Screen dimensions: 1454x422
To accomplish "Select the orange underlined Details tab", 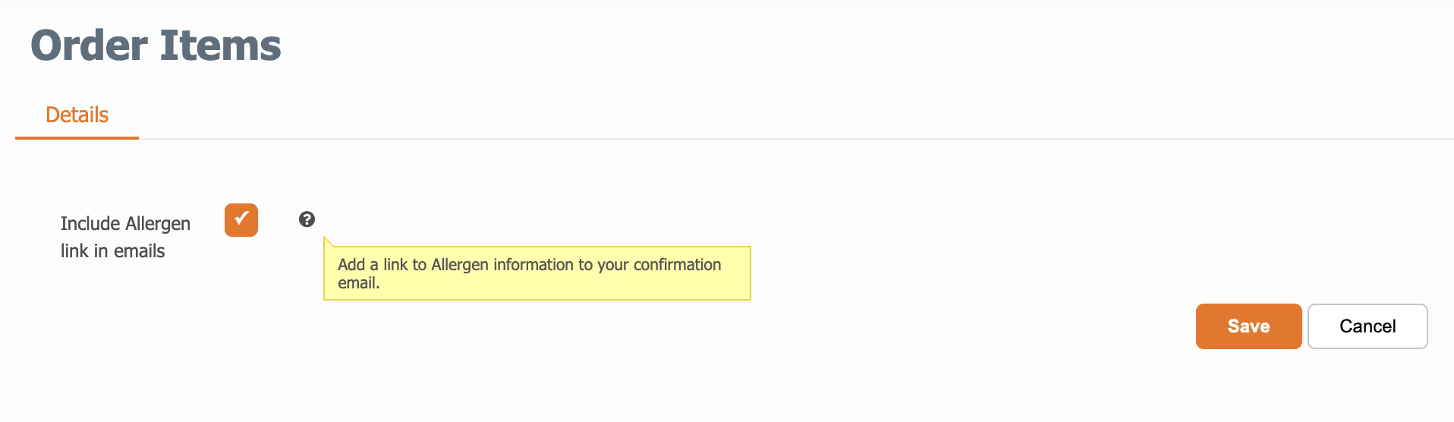I will coord(77,115).
